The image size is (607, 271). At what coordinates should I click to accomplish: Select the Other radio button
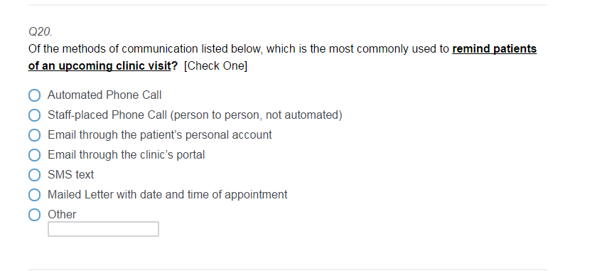click(x=34, y=215)
